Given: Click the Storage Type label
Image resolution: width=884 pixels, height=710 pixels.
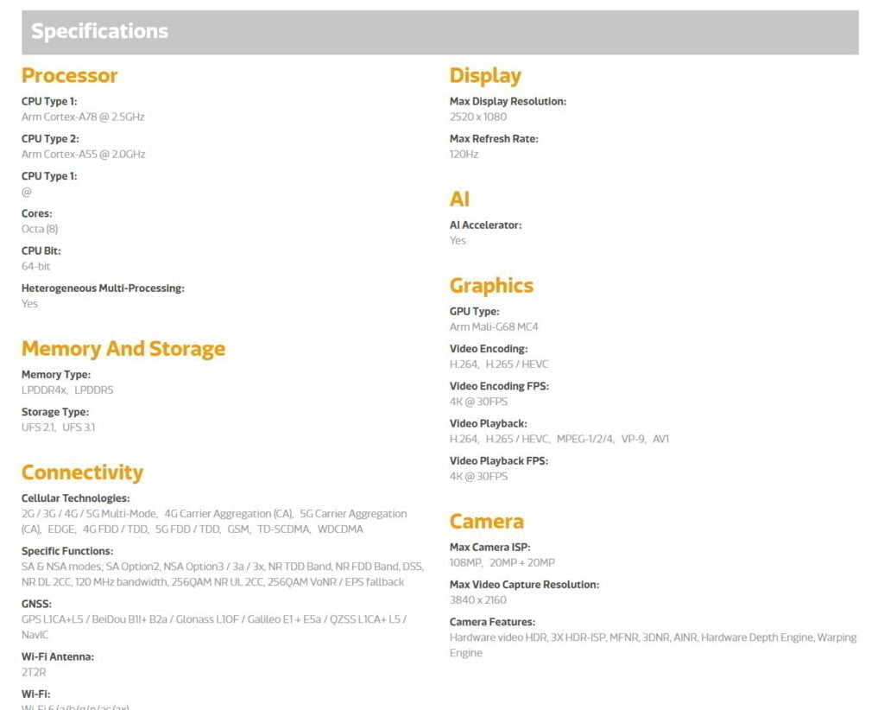Looking at the screenshot, I should point(54,412).
